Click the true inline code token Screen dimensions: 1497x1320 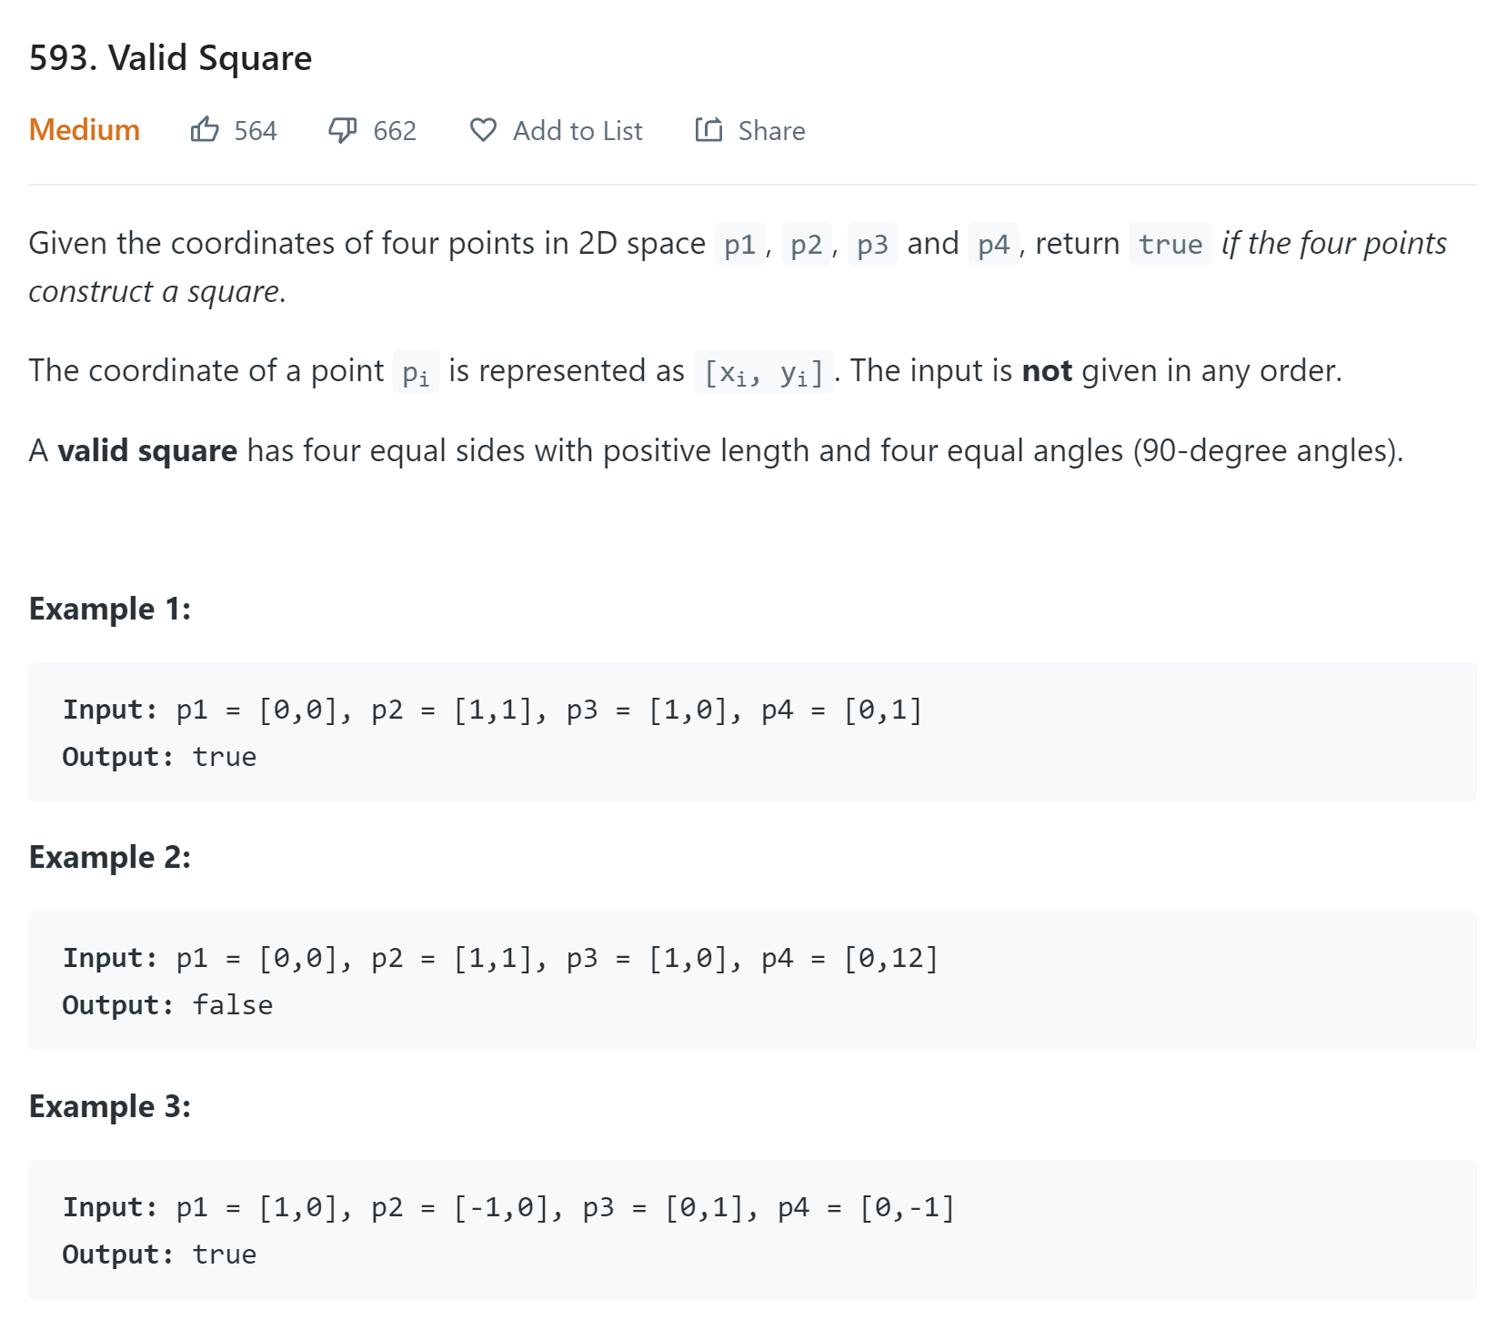(x=1170, y=244)
